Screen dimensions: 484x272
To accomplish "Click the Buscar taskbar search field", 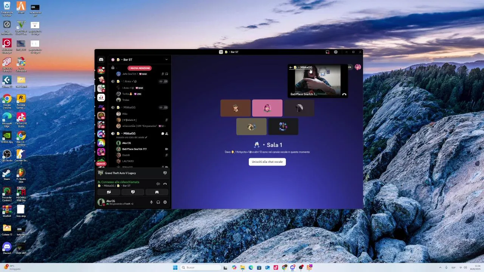I will click(x=200, y=267).
